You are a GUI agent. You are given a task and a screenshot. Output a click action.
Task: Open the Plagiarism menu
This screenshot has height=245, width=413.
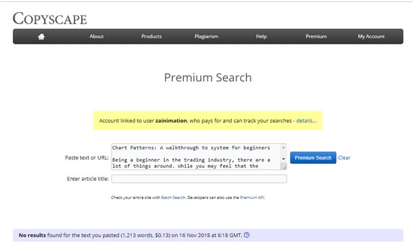pyautogui.click(x=206, y=36)
